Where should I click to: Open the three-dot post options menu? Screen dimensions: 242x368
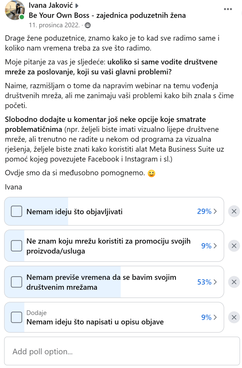(x=228, y=9)
